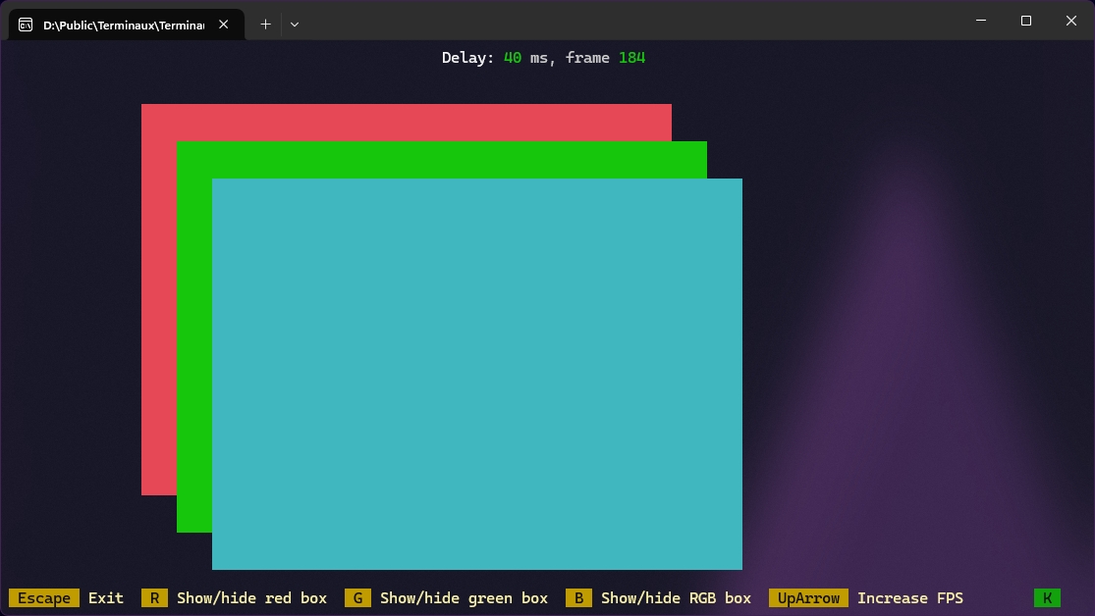The image size is (1095, 616).
Task: Click the green K key badge
Action: click(1047, 598)
